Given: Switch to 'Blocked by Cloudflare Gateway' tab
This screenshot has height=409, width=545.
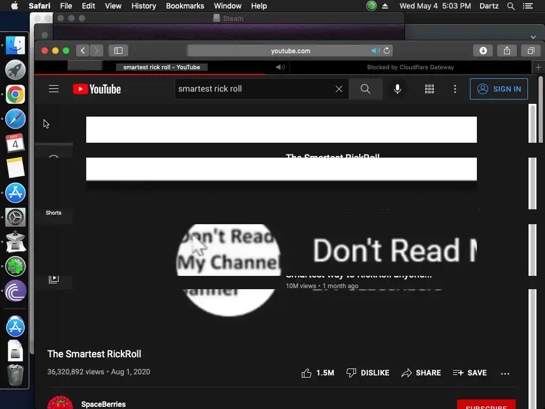Looking at the screenshot, I should click(410, 67).
